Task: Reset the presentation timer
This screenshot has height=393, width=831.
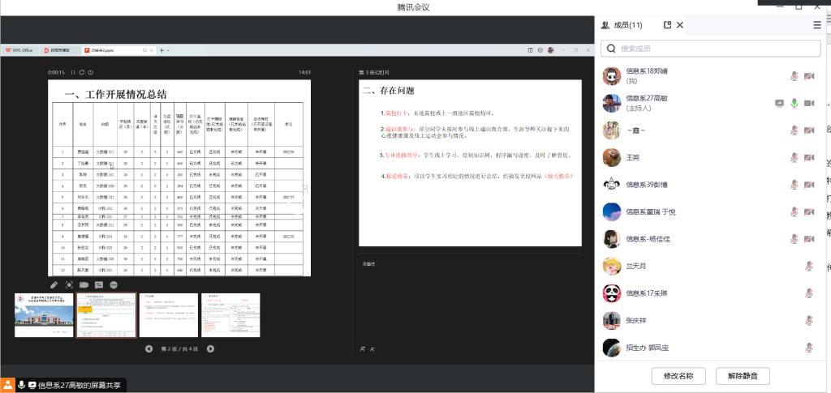Action: coord(81,72)
